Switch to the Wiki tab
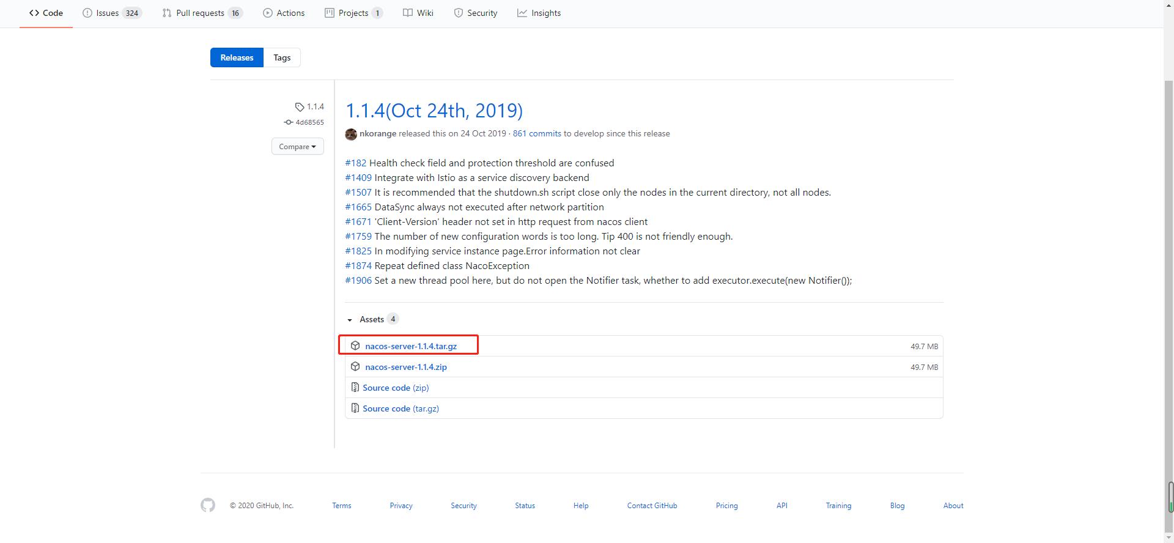 418,13
